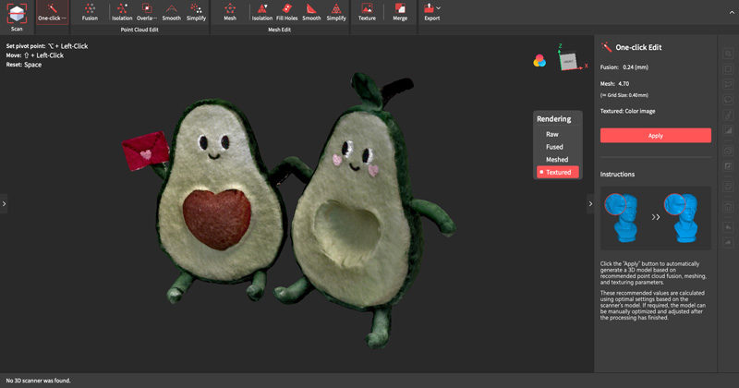The image size is (739, 388).
Task: Select the brush selection tool in sidebar
Action: [728, 115]
